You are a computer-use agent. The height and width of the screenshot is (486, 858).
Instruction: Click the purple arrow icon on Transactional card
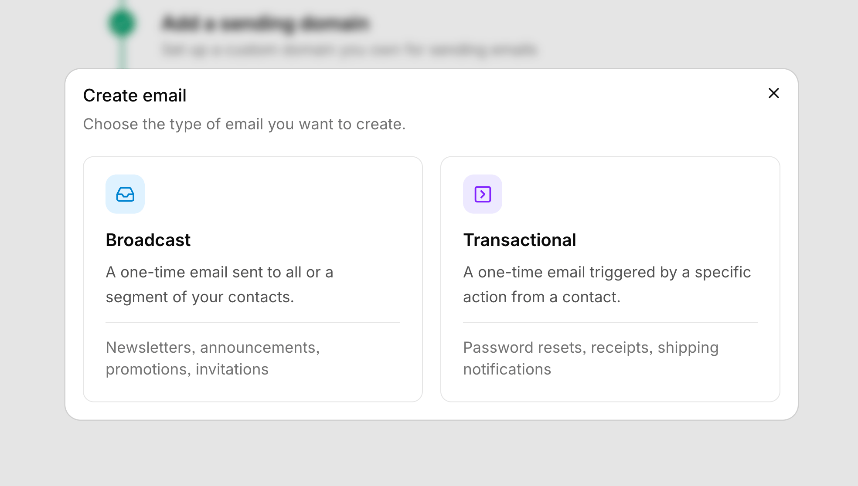tap(482, 194)
